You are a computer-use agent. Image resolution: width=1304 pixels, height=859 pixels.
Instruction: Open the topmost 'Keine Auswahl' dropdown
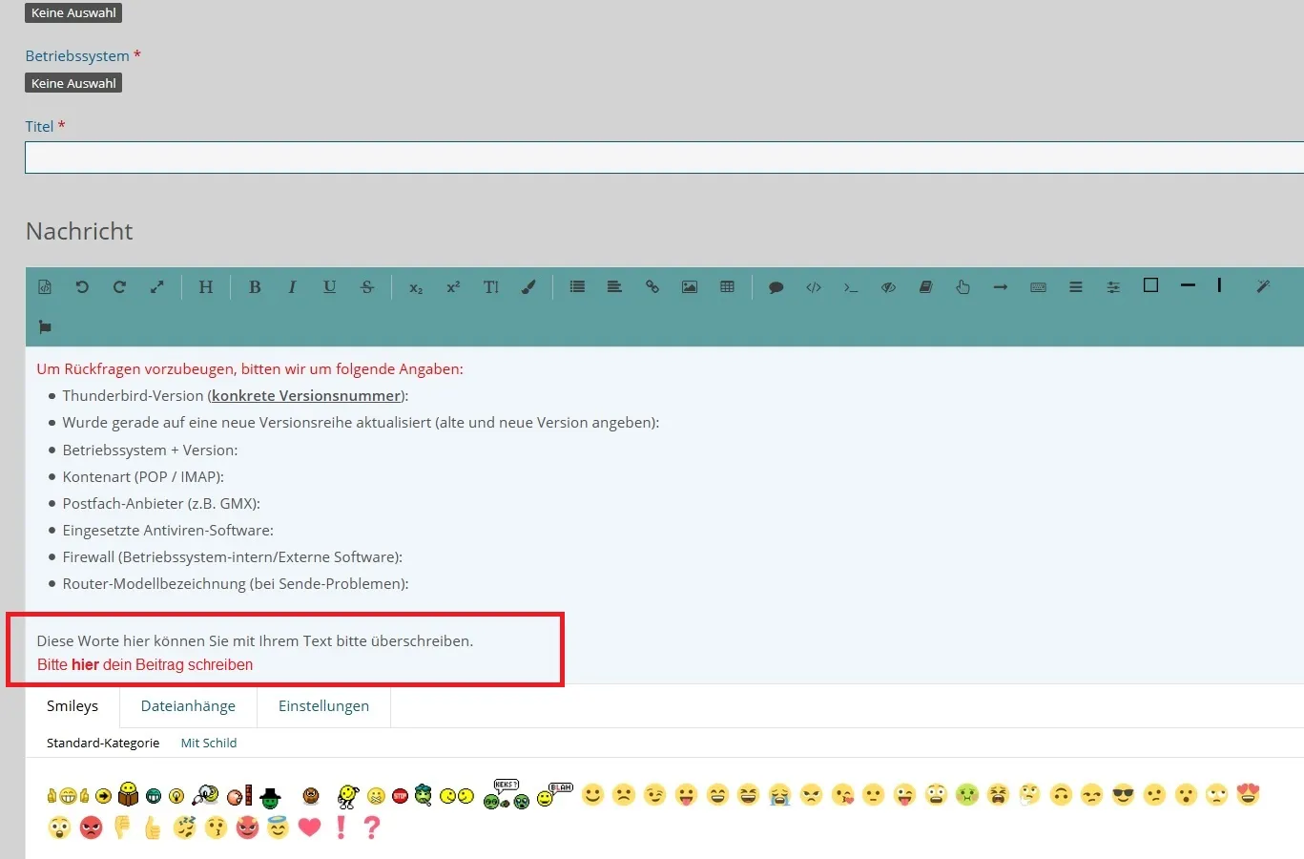(x=73, y=12)
